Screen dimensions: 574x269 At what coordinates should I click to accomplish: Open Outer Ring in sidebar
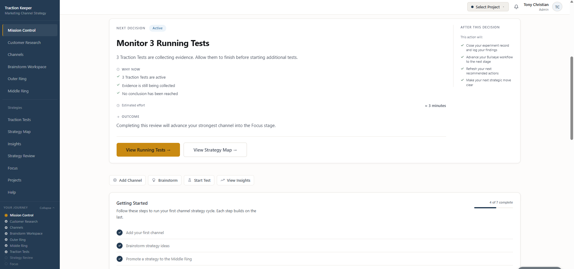coord(30,79)
